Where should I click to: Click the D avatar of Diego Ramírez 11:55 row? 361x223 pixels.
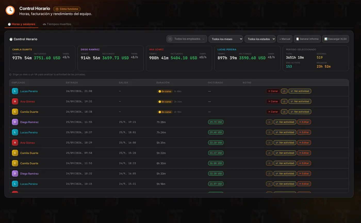pos(15,122)
